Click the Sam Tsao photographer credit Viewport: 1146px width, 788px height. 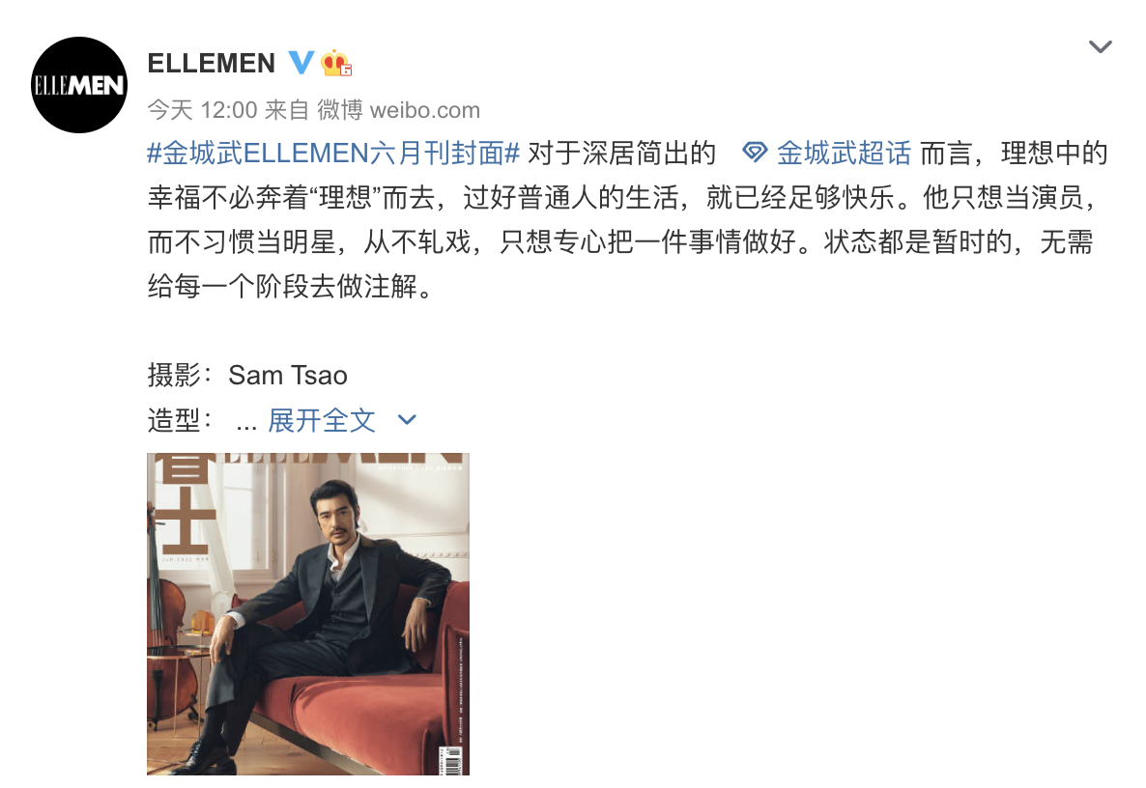pos(288,376)
